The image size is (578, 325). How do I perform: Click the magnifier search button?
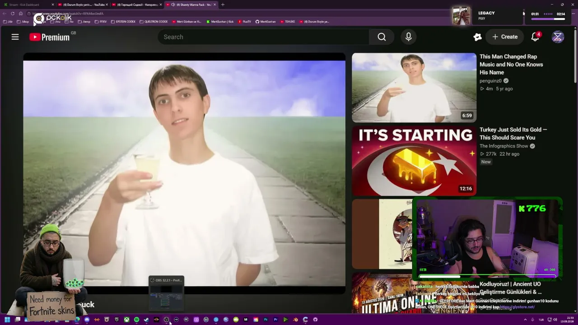382,37
